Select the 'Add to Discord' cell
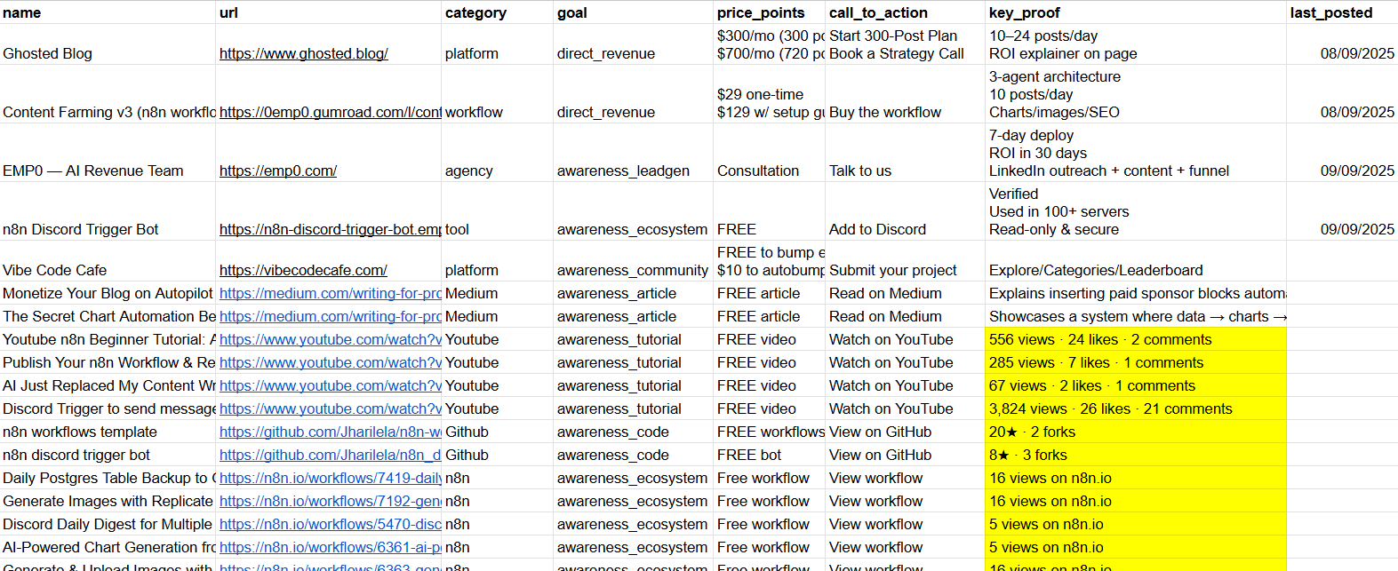Image resolution: width=1398 pixels, height=571 pixels. [904, 229]
